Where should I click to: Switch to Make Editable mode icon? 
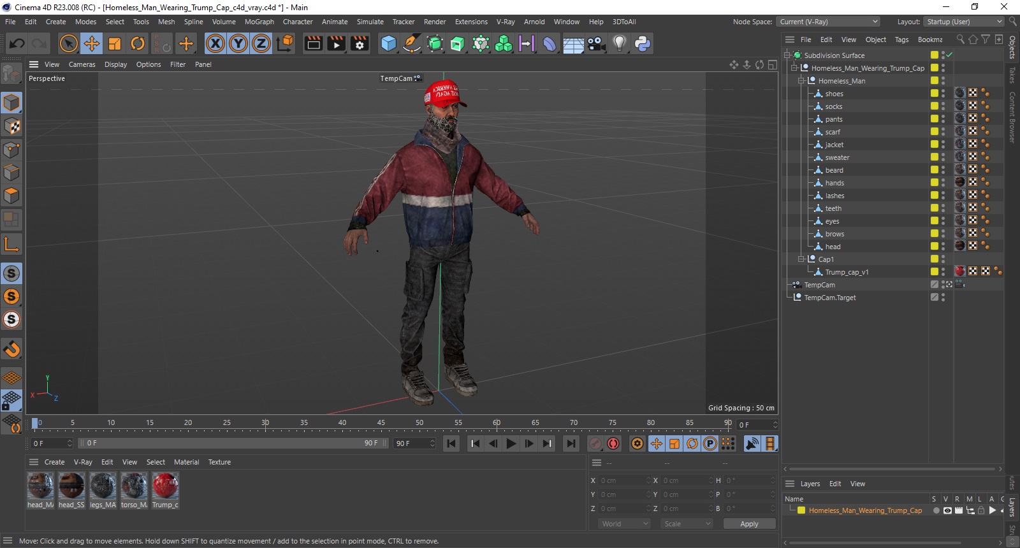point(11,75)
